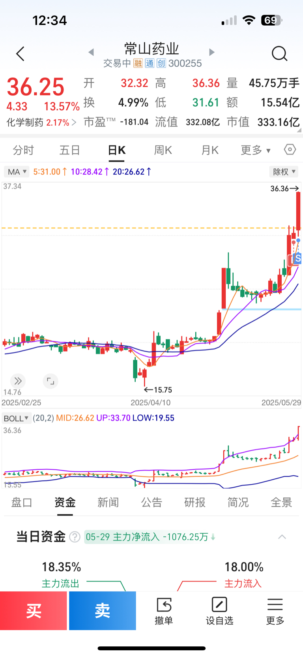Tap MA 5:31.00 legend value

(x=50, y=172)
